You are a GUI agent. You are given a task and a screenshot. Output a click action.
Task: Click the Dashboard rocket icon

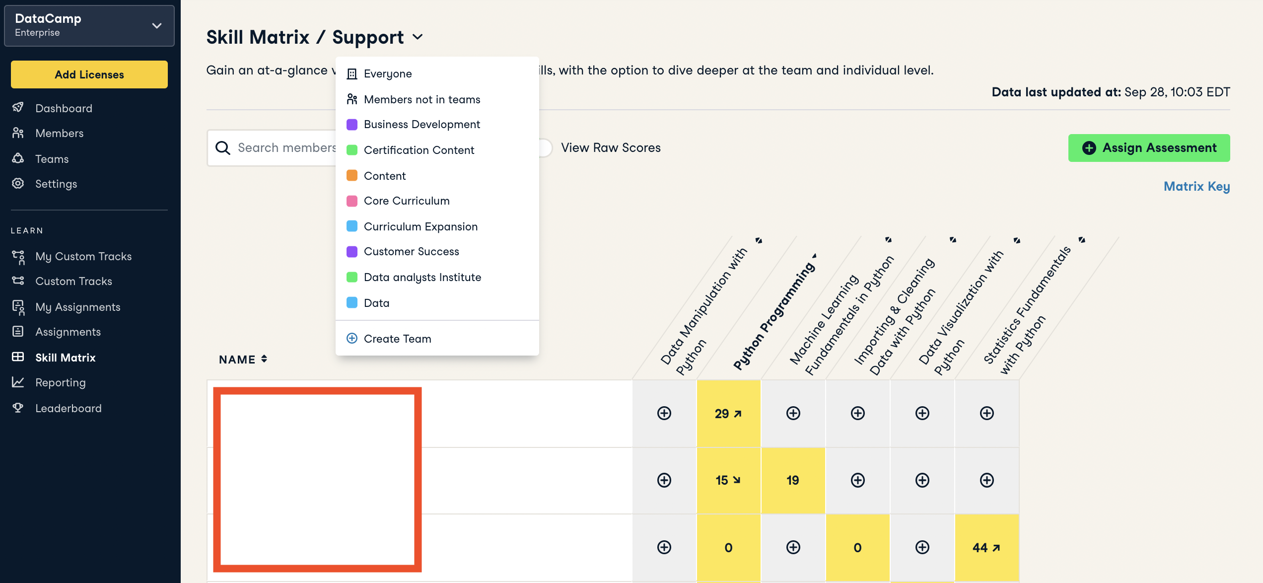(x=18, y=108)
